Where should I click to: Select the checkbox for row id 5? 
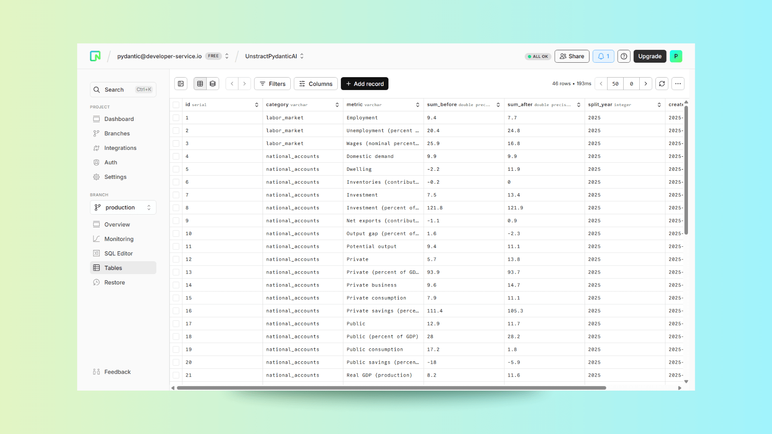176,169
